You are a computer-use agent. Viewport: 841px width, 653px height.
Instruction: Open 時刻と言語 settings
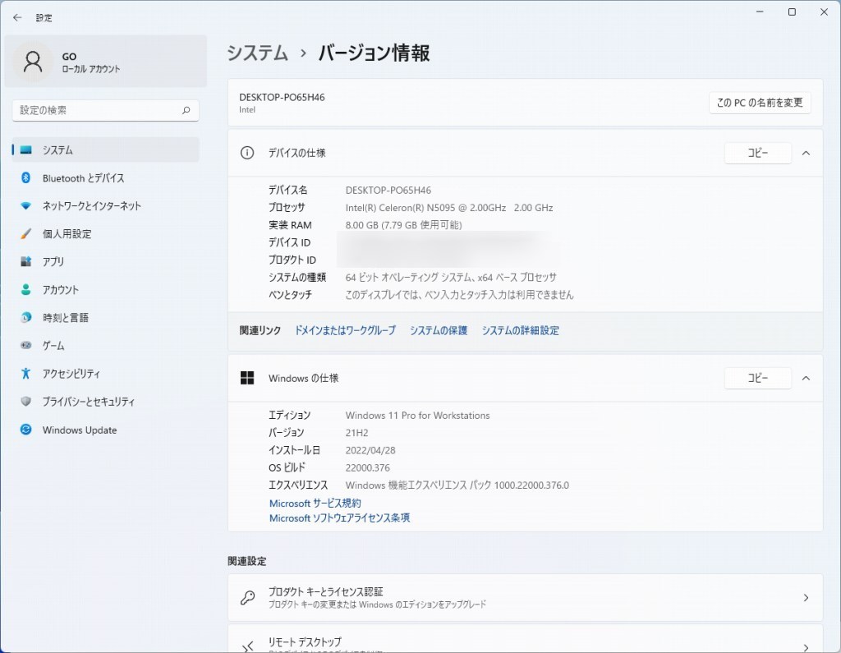106,317
